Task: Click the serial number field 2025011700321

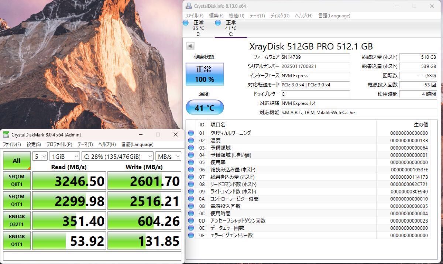Action: tap(315, 66)
